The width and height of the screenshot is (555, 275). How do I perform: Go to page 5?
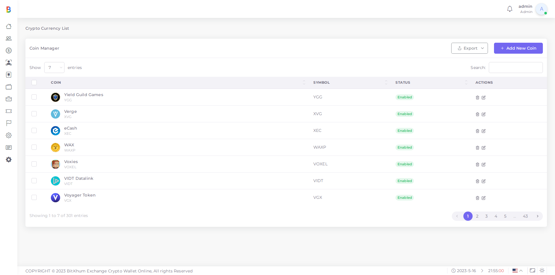tap(505, 216)
